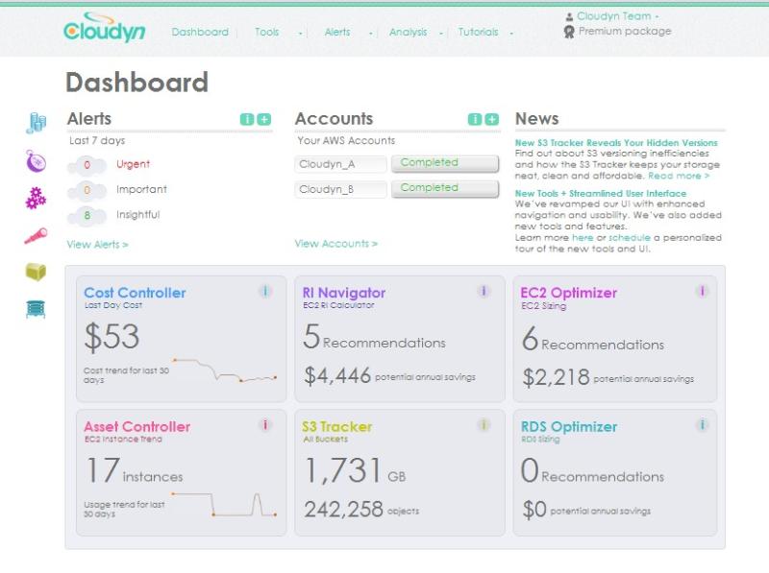Click the View Accounts link
This screenshot has width=769, height=573.
(x=335, y=244)
